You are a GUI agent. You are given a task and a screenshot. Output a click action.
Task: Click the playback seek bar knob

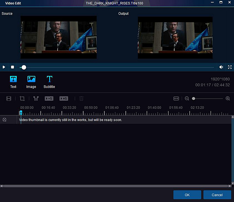coord(24,67)
